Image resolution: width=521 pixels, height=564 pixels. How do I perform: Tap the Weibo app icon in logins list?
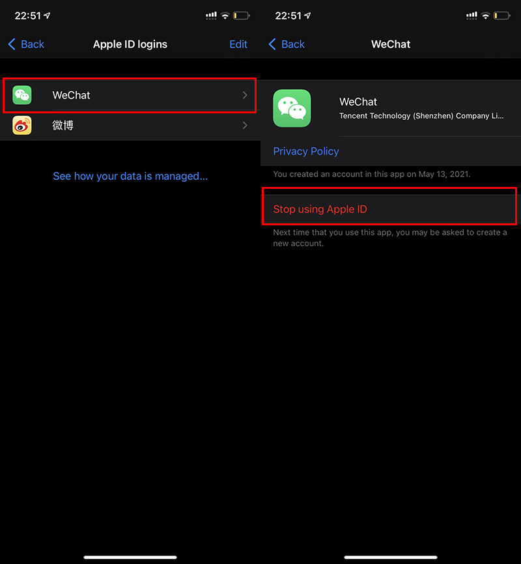pyautogui.click(x=22, y=125)
